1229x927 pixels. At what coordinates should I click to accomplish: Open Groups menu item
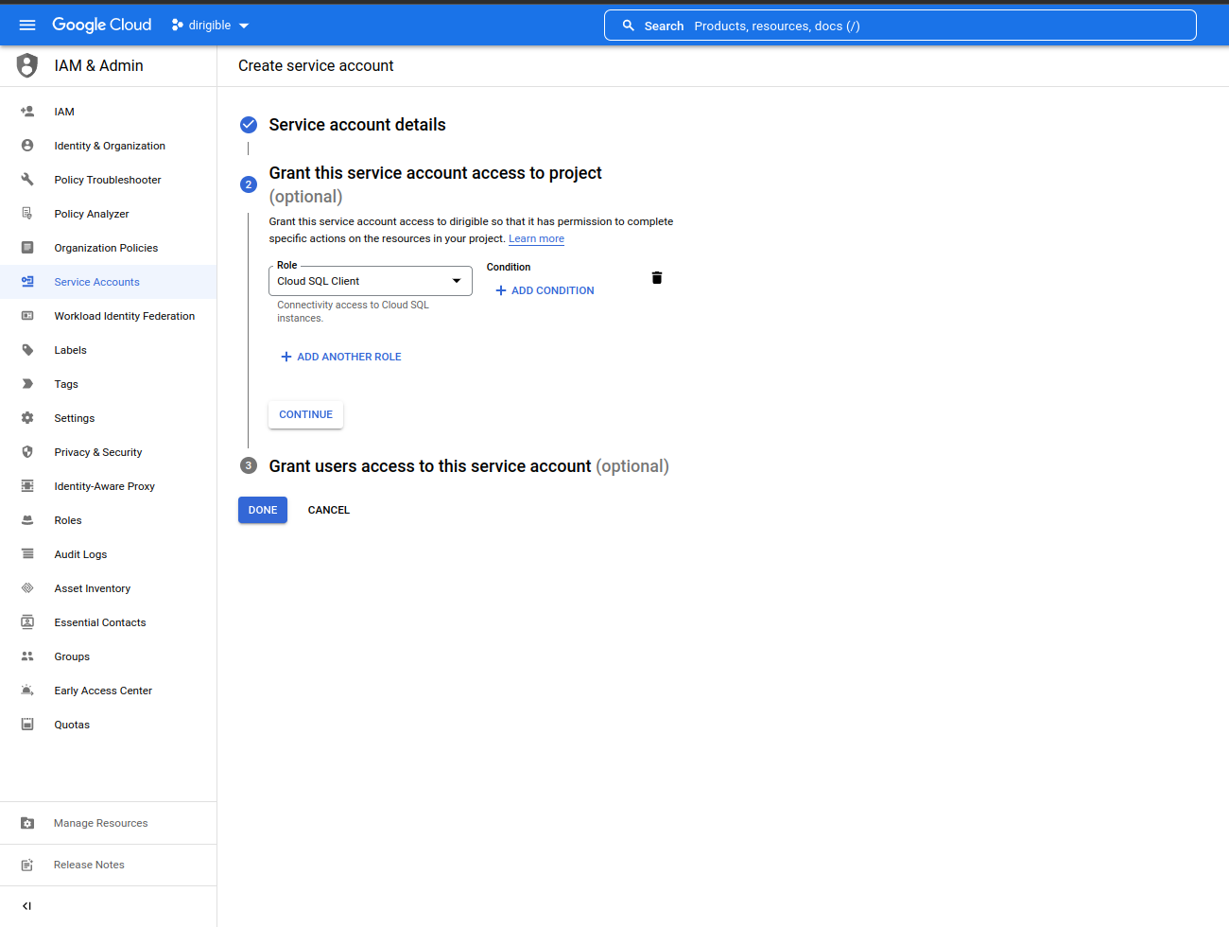pos(109,656)
